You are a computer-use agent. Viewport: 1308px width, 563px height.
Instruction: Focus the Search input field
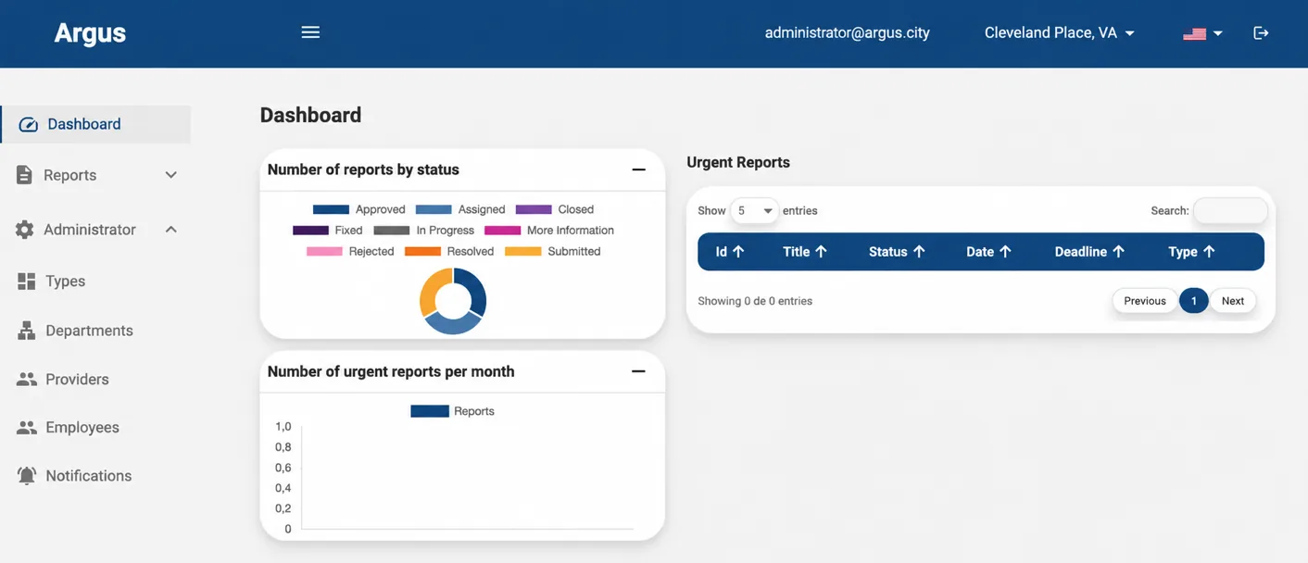tap(1230, 211)
